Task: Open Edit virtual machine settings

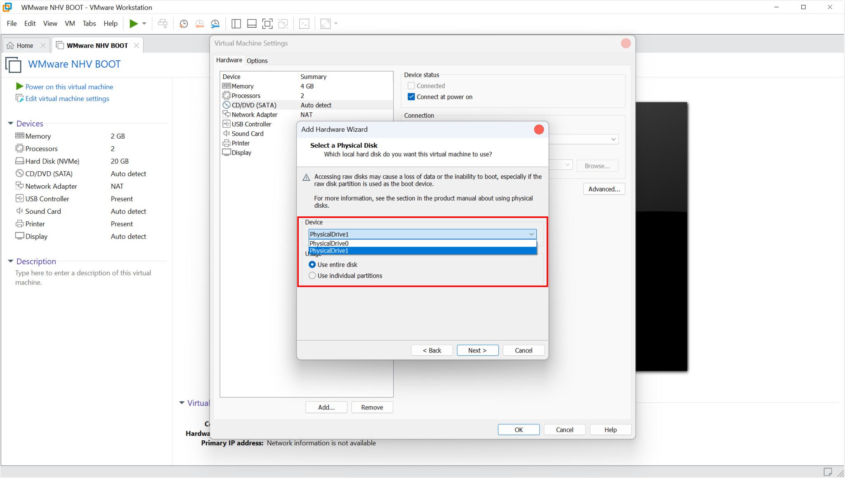Action: (x=67, y=99)
